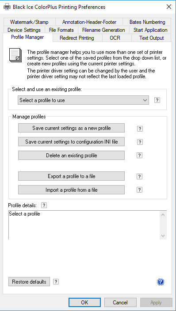Image resolution: width=176 pixels, height=311 pixels.
Task: Click the Restore defaults button
Action: [29, 282]
